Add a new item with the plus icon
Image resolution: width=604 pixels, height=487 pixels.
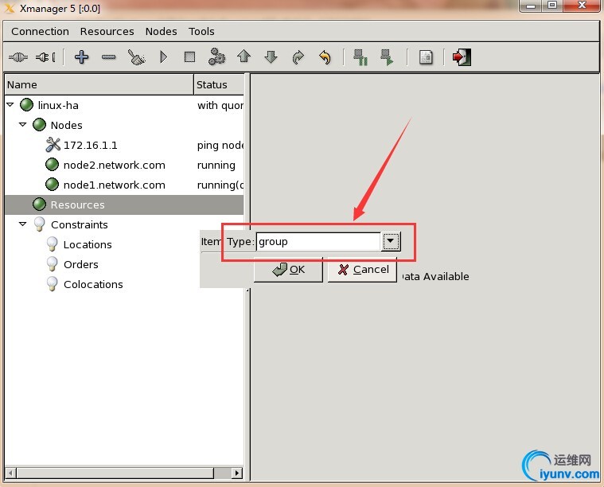pyautogui.click(x=82, y=57)
